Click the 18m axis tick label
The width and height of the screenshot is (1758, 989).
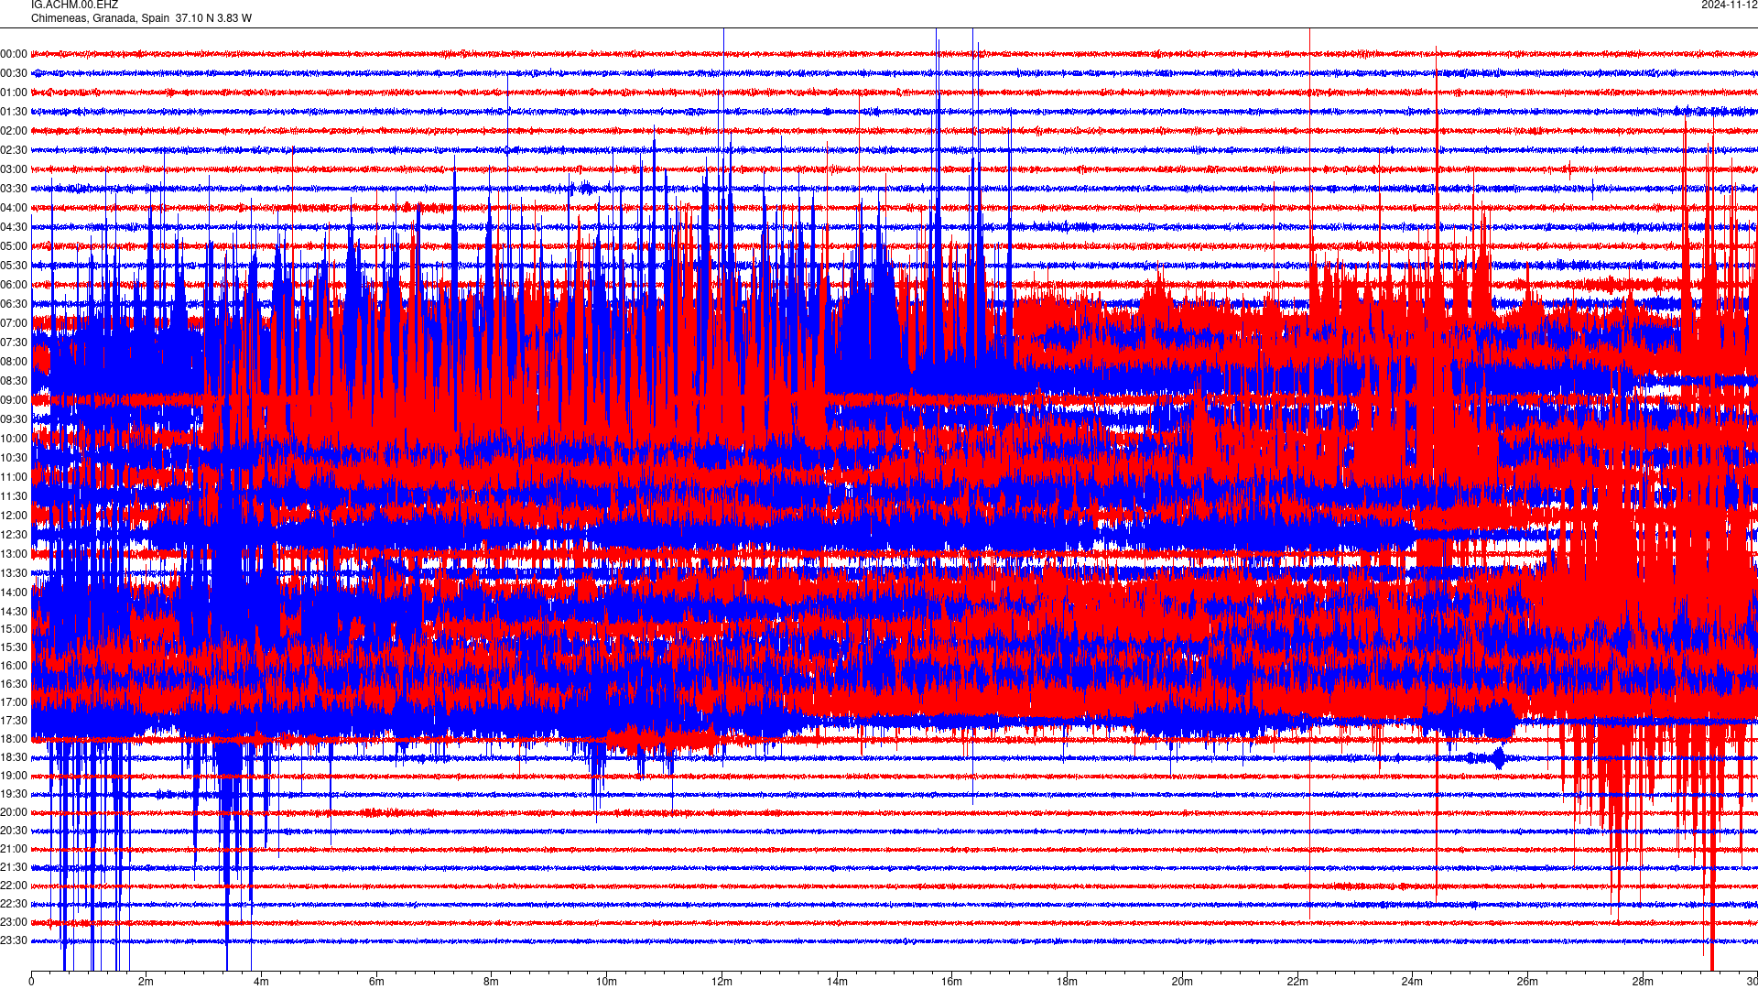coord(1067,982)
